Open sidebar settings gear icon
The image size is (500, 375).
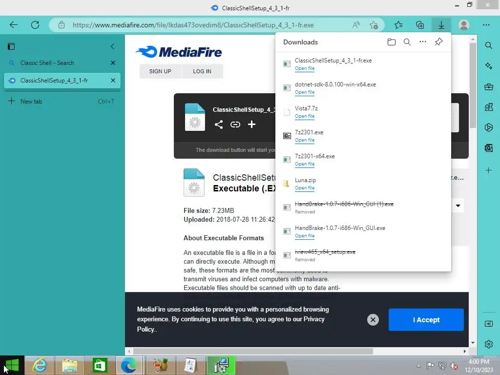[x=488, y=344]
